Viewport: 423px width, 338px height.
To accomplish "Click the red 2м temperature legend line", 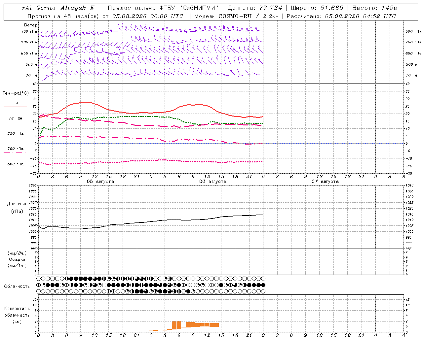I will pos(16,107).
